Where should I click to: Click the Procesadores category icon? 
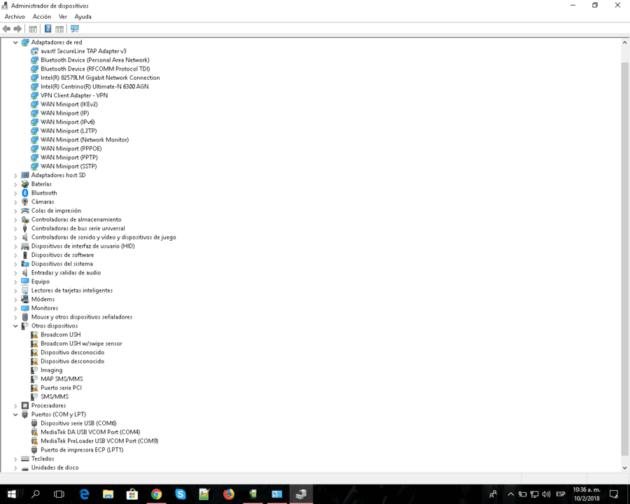[25, 405]
